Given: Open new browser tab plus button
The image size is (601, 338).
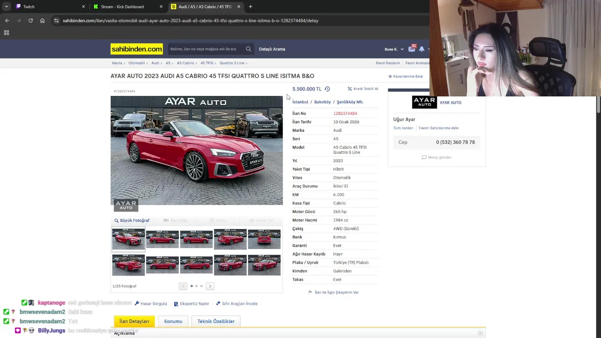Looking at the screenshot, I should pyautogui.click(x=250, y=7).
